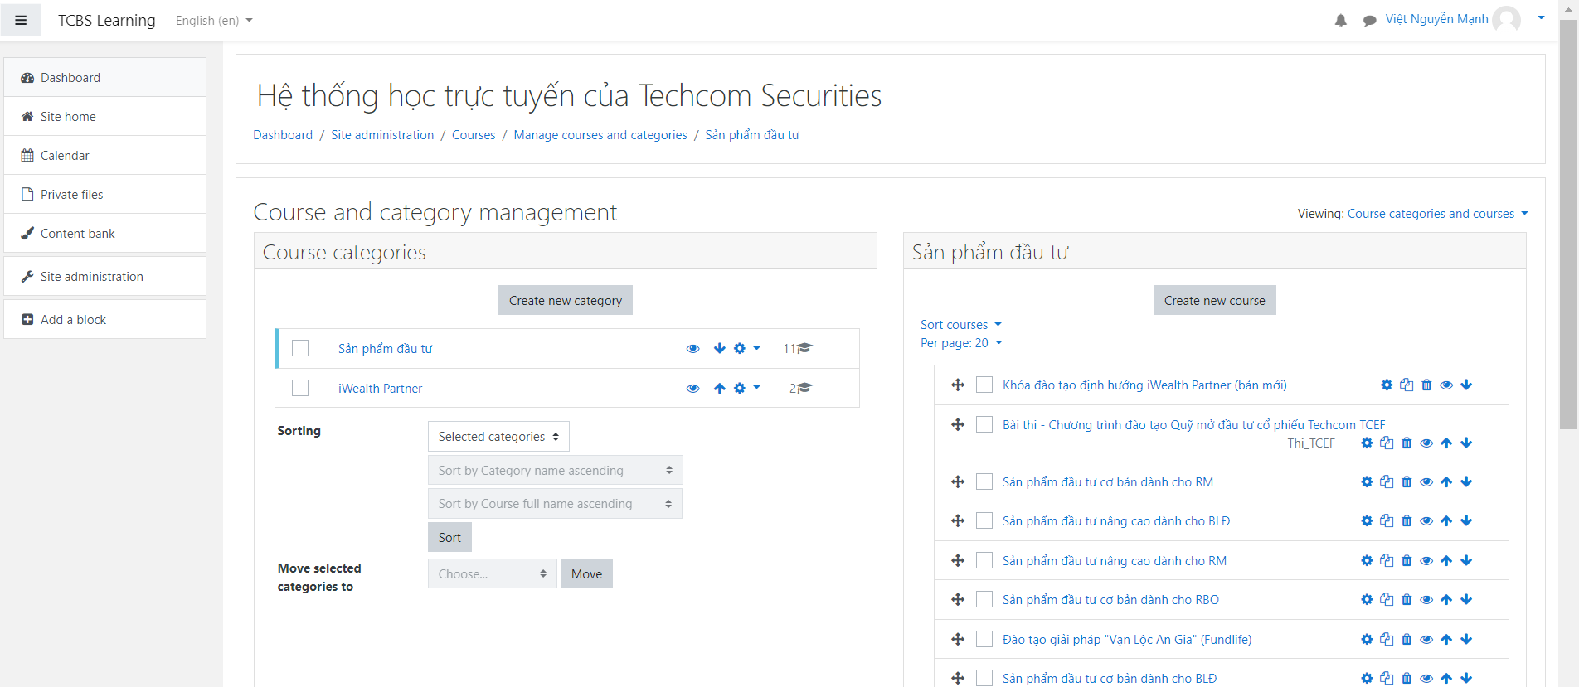The image size is (1579, 687).
Task: Delete Sản phẩm đầu tư nâng cao dành cho BLĐ
Action: pos(1407,520)
